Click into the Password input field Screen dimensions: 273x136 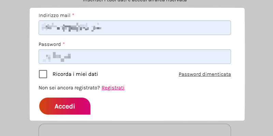point(135,56)
